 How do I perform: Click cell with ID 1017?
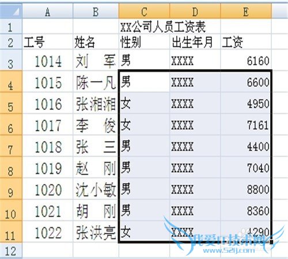pyautogui.click(x=48, y=124)
